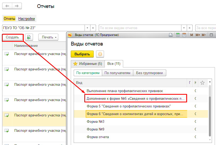Click the printer icon in dialog title bar
216x145 pixels.
(171, 35)
